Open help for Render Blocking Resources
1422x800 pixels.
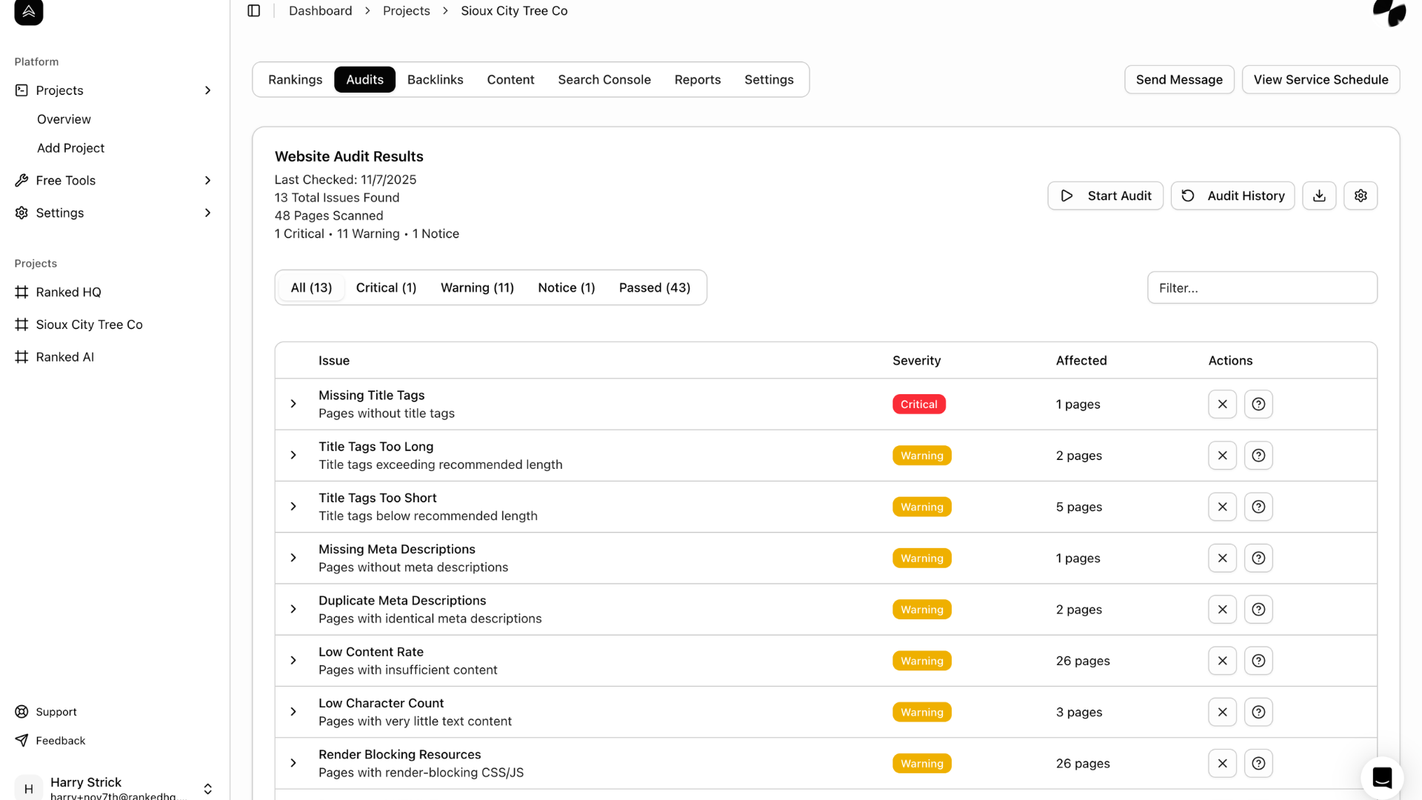coord(1258,764)
